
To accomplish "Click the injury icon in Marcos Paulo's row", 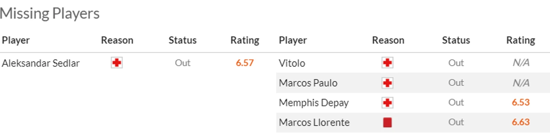I will [387, 83].
